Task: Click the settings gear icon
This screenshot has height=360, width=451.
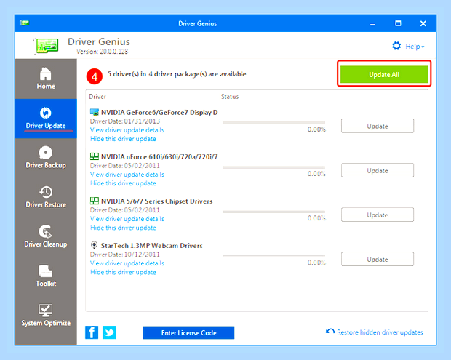Action: point(396,46)
